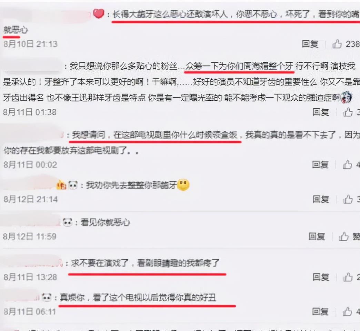Click the 238 like count

352,44
